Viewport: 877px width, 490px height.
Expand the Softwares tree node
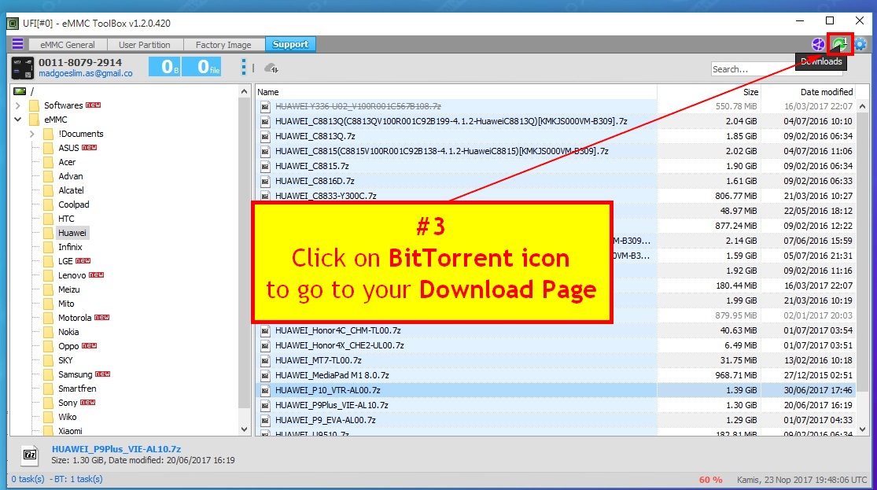tap(18, 105)
